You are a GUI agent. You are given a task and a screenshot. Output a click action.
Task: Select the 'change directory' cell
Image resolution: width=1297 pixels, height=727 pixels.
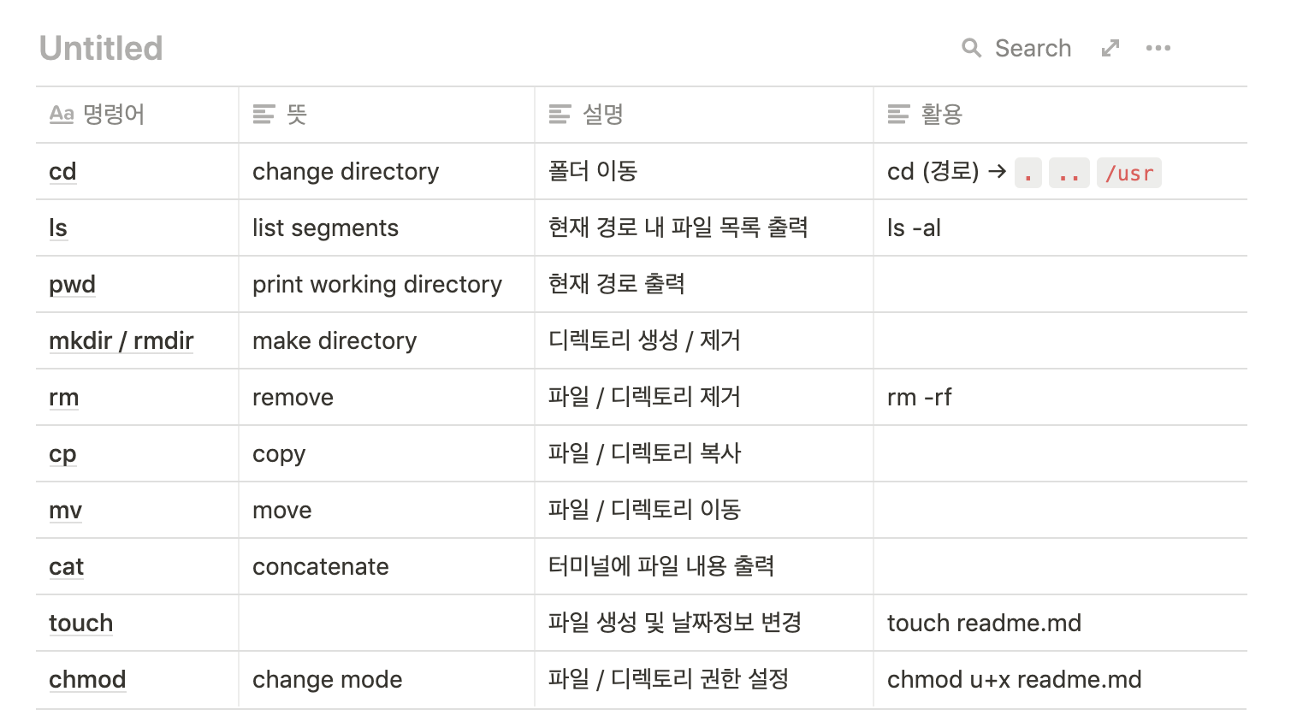[387, 171]
